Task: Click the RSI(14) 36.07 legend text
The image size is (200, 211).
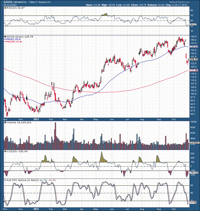Action: click(16, 8)
